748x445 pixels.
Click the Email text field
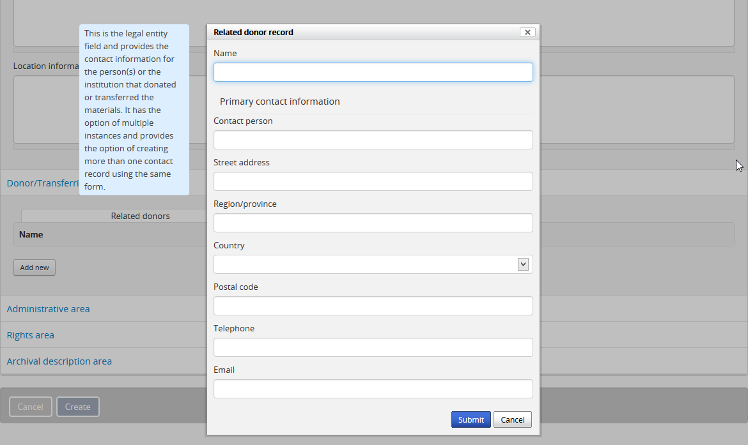pyautogui.click(x=373, y=389)
